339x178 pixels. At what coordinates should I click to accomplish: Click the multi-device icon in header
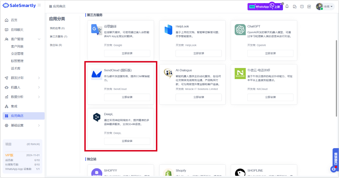[295, 6]
